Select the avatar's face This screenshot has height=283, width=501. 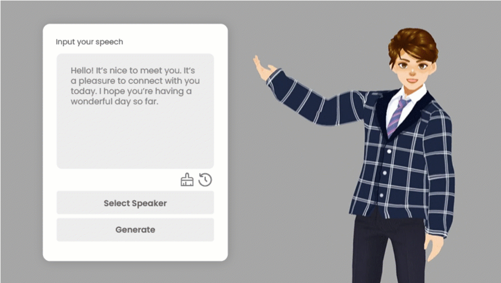[x=412, y=69]
